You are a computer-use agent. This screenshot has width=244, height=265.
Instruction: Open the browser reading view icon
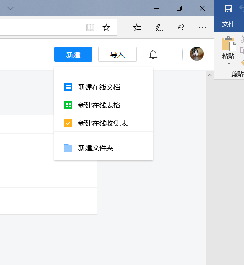point(90,27)
